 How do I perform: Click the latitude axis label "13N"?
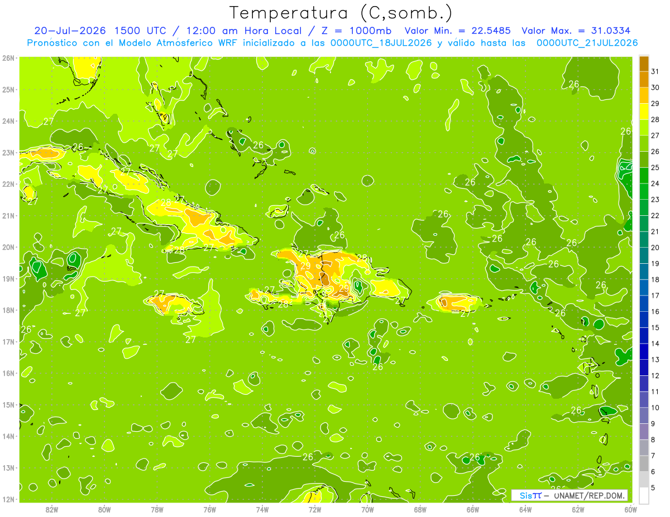[8, 467]
